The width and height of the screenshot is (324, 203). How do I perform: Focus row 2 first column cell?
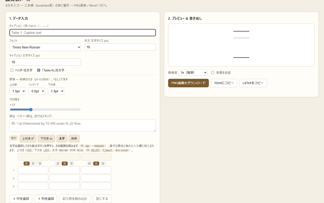(33, 178)
